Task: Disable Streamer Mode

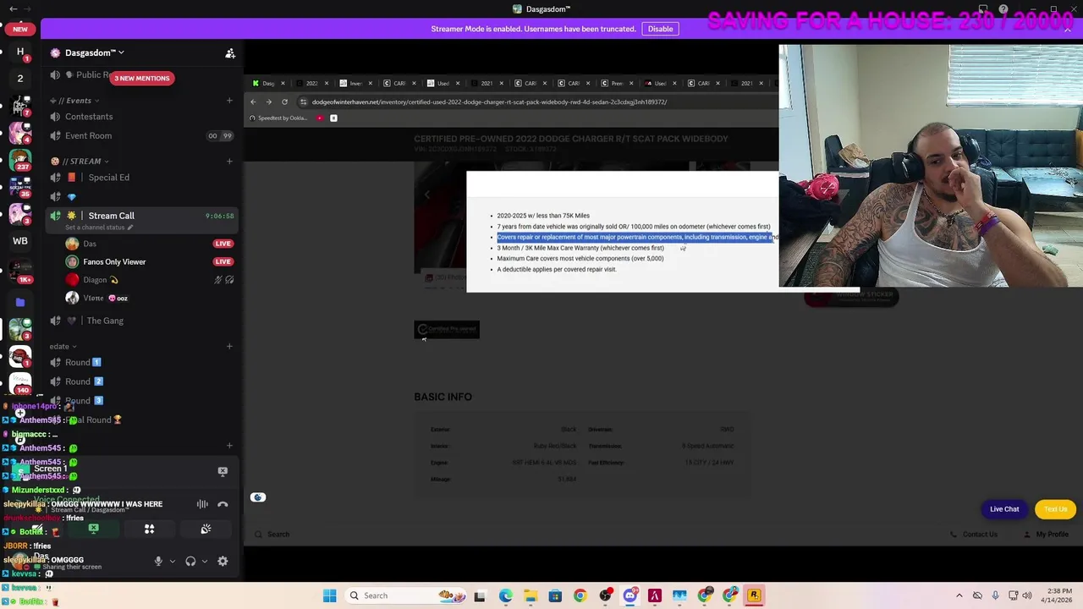Action: (660, 29)
